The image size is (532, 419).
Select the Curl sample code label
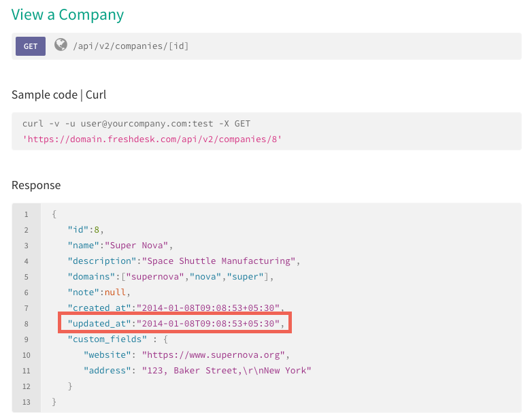pos(96,95)
